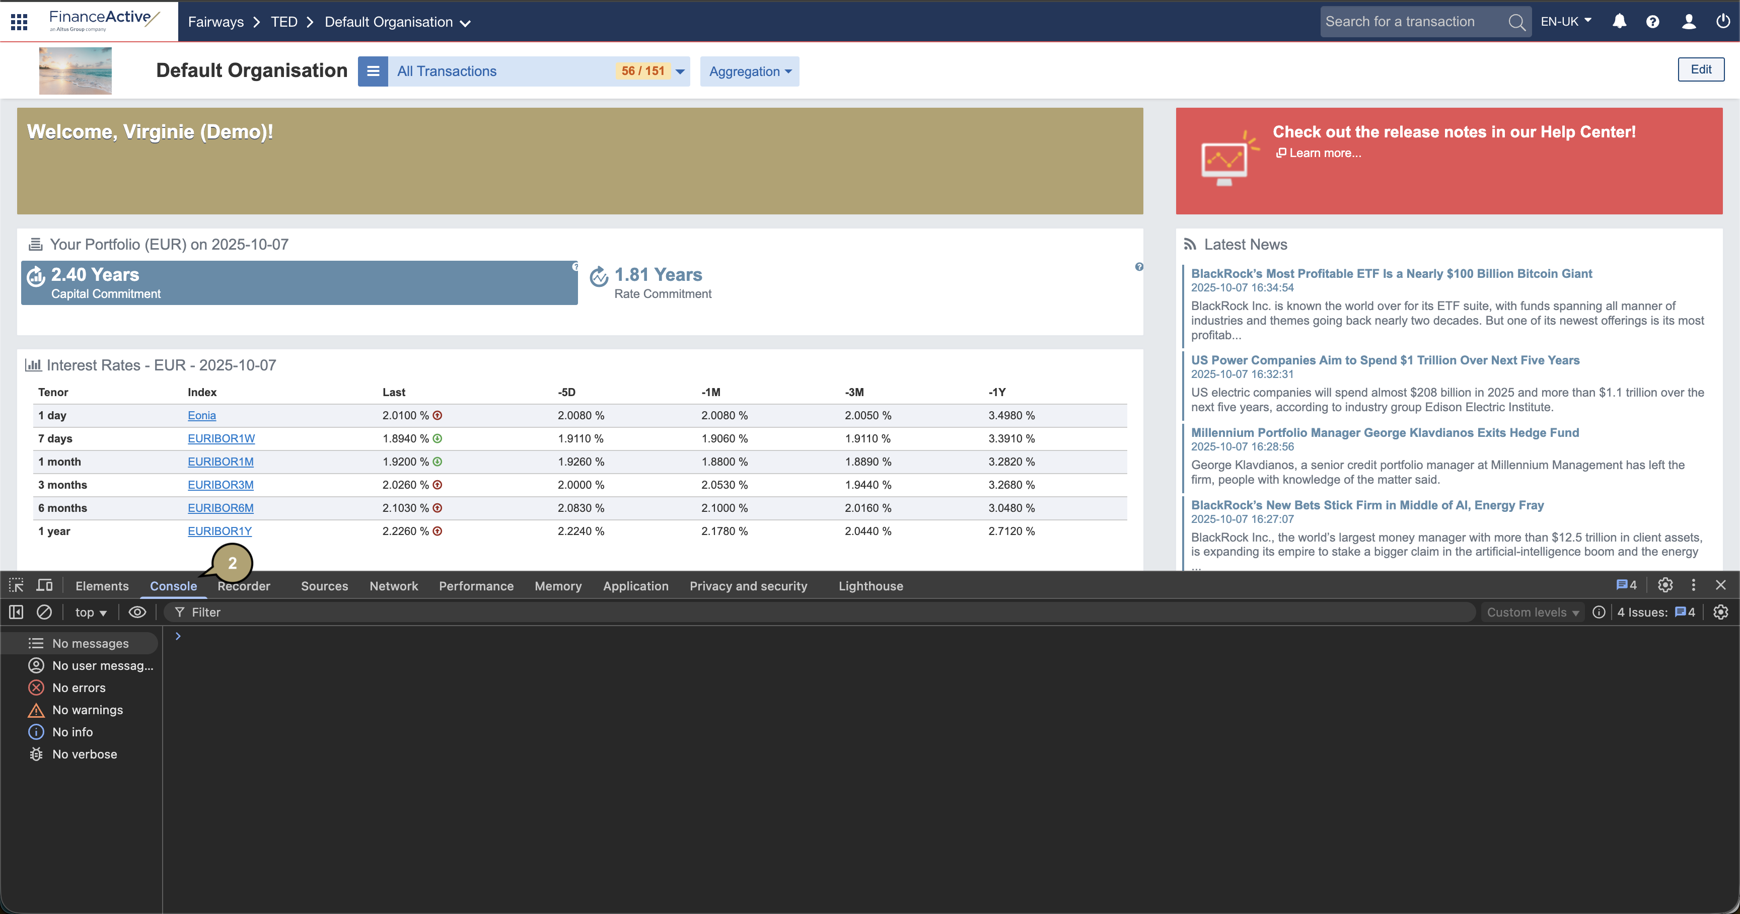Open the Aggregation dropdown

[x=749, y=71]
